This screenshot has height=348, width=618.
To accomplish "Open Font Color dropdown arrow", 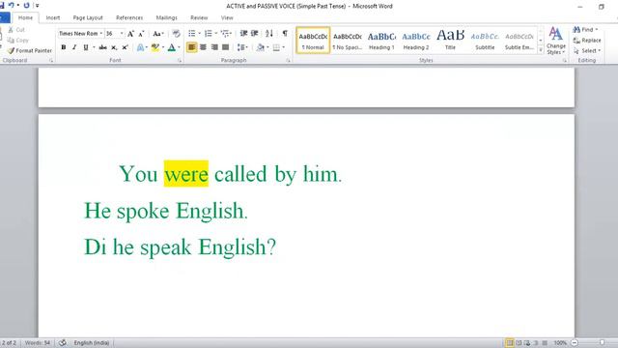I will click(179, 47).
